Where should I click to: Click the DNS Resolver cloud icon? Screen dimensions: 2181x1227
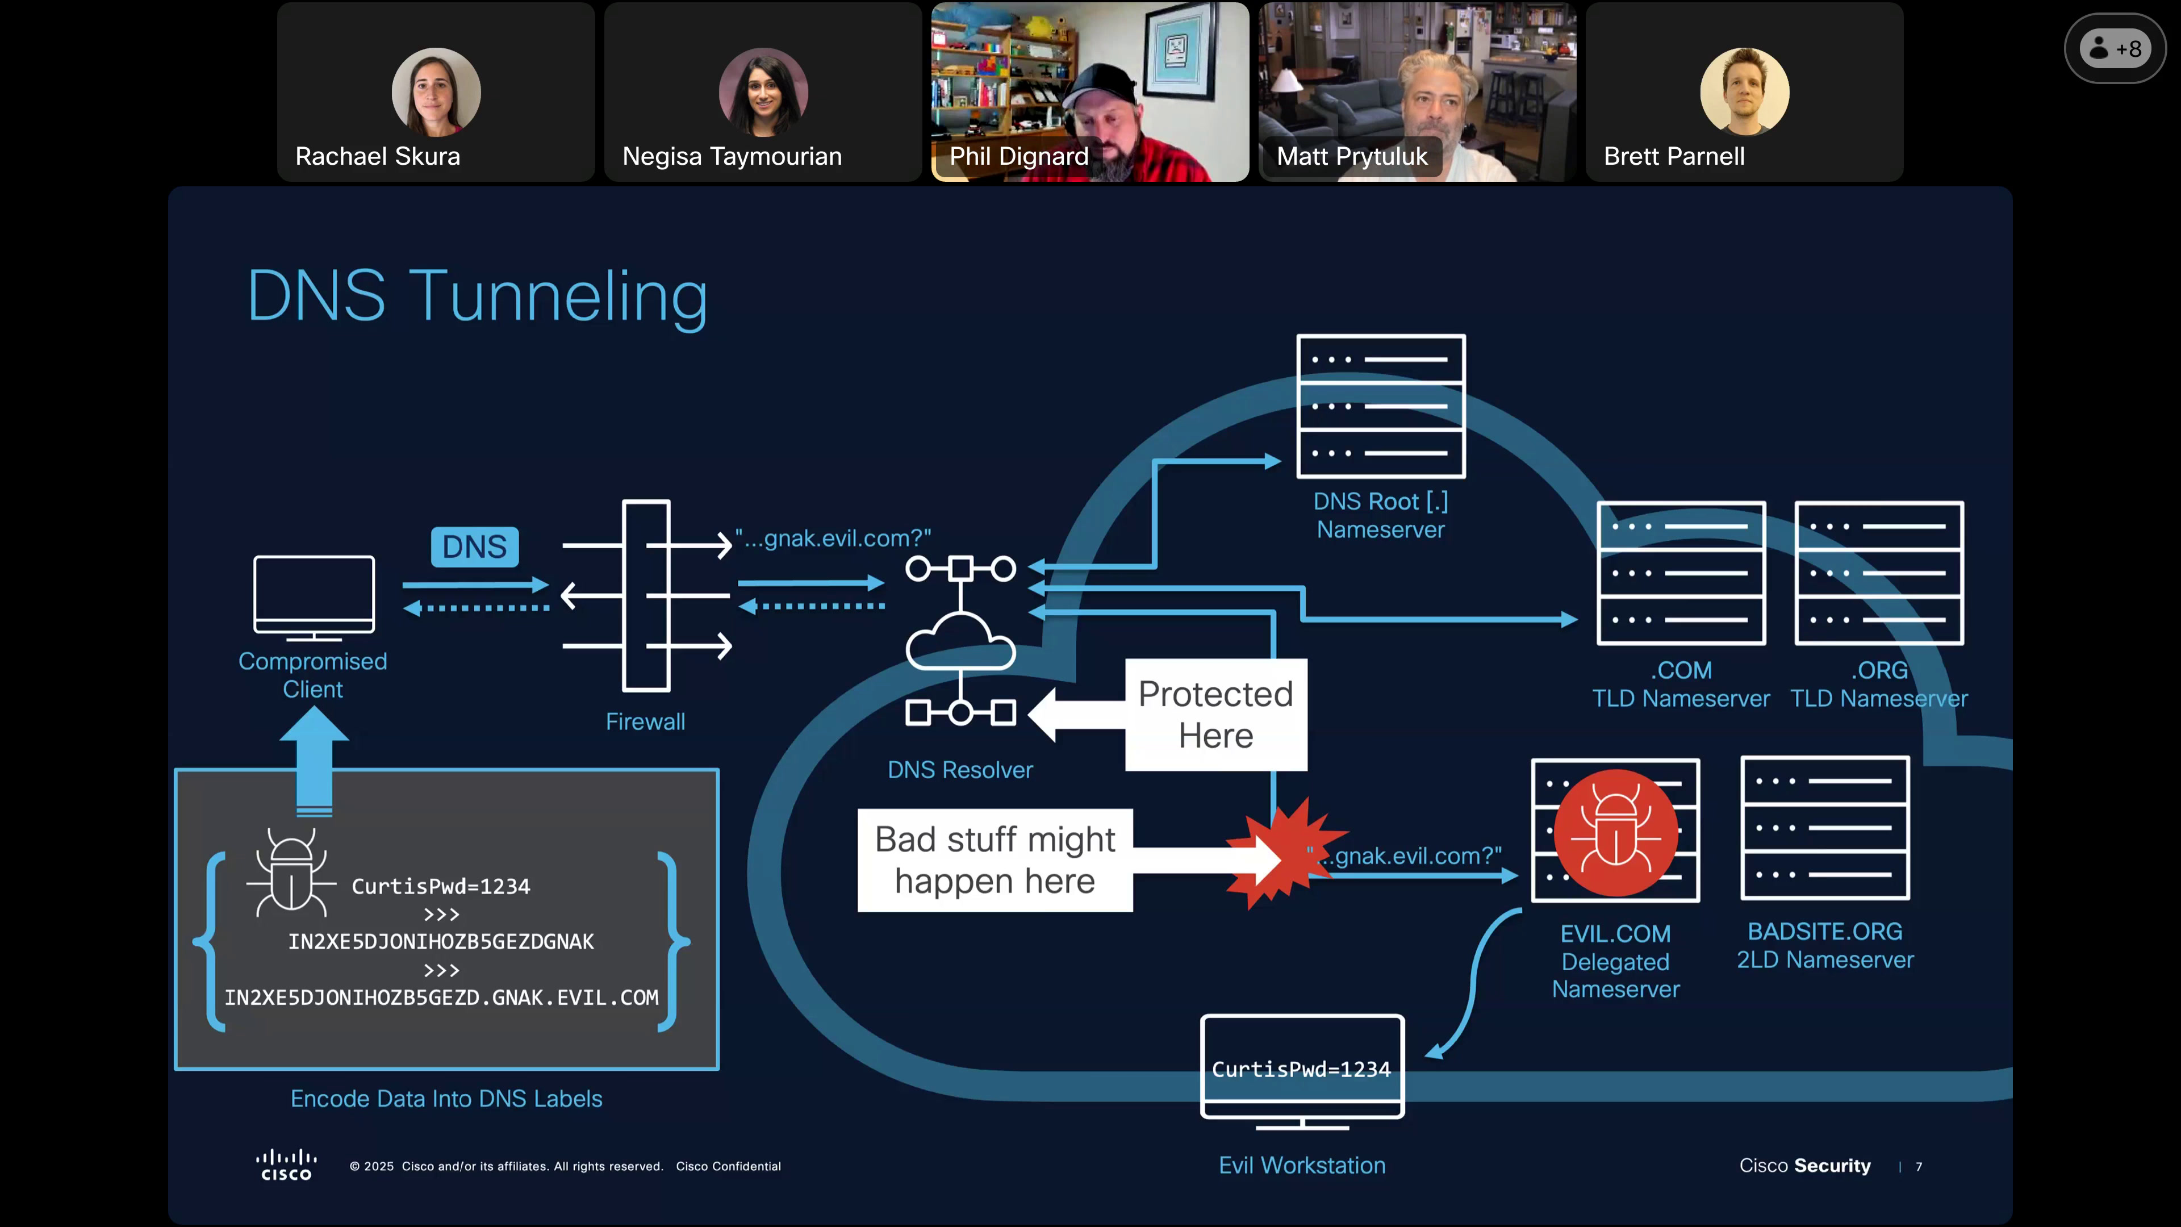[x=960, y=641]
